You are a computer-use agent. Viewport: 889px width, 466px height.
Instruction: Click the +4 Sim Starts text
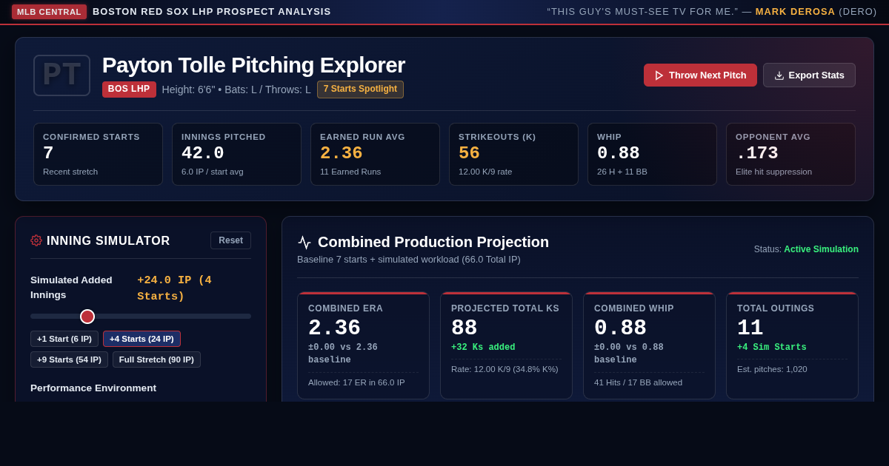(771, 348)
